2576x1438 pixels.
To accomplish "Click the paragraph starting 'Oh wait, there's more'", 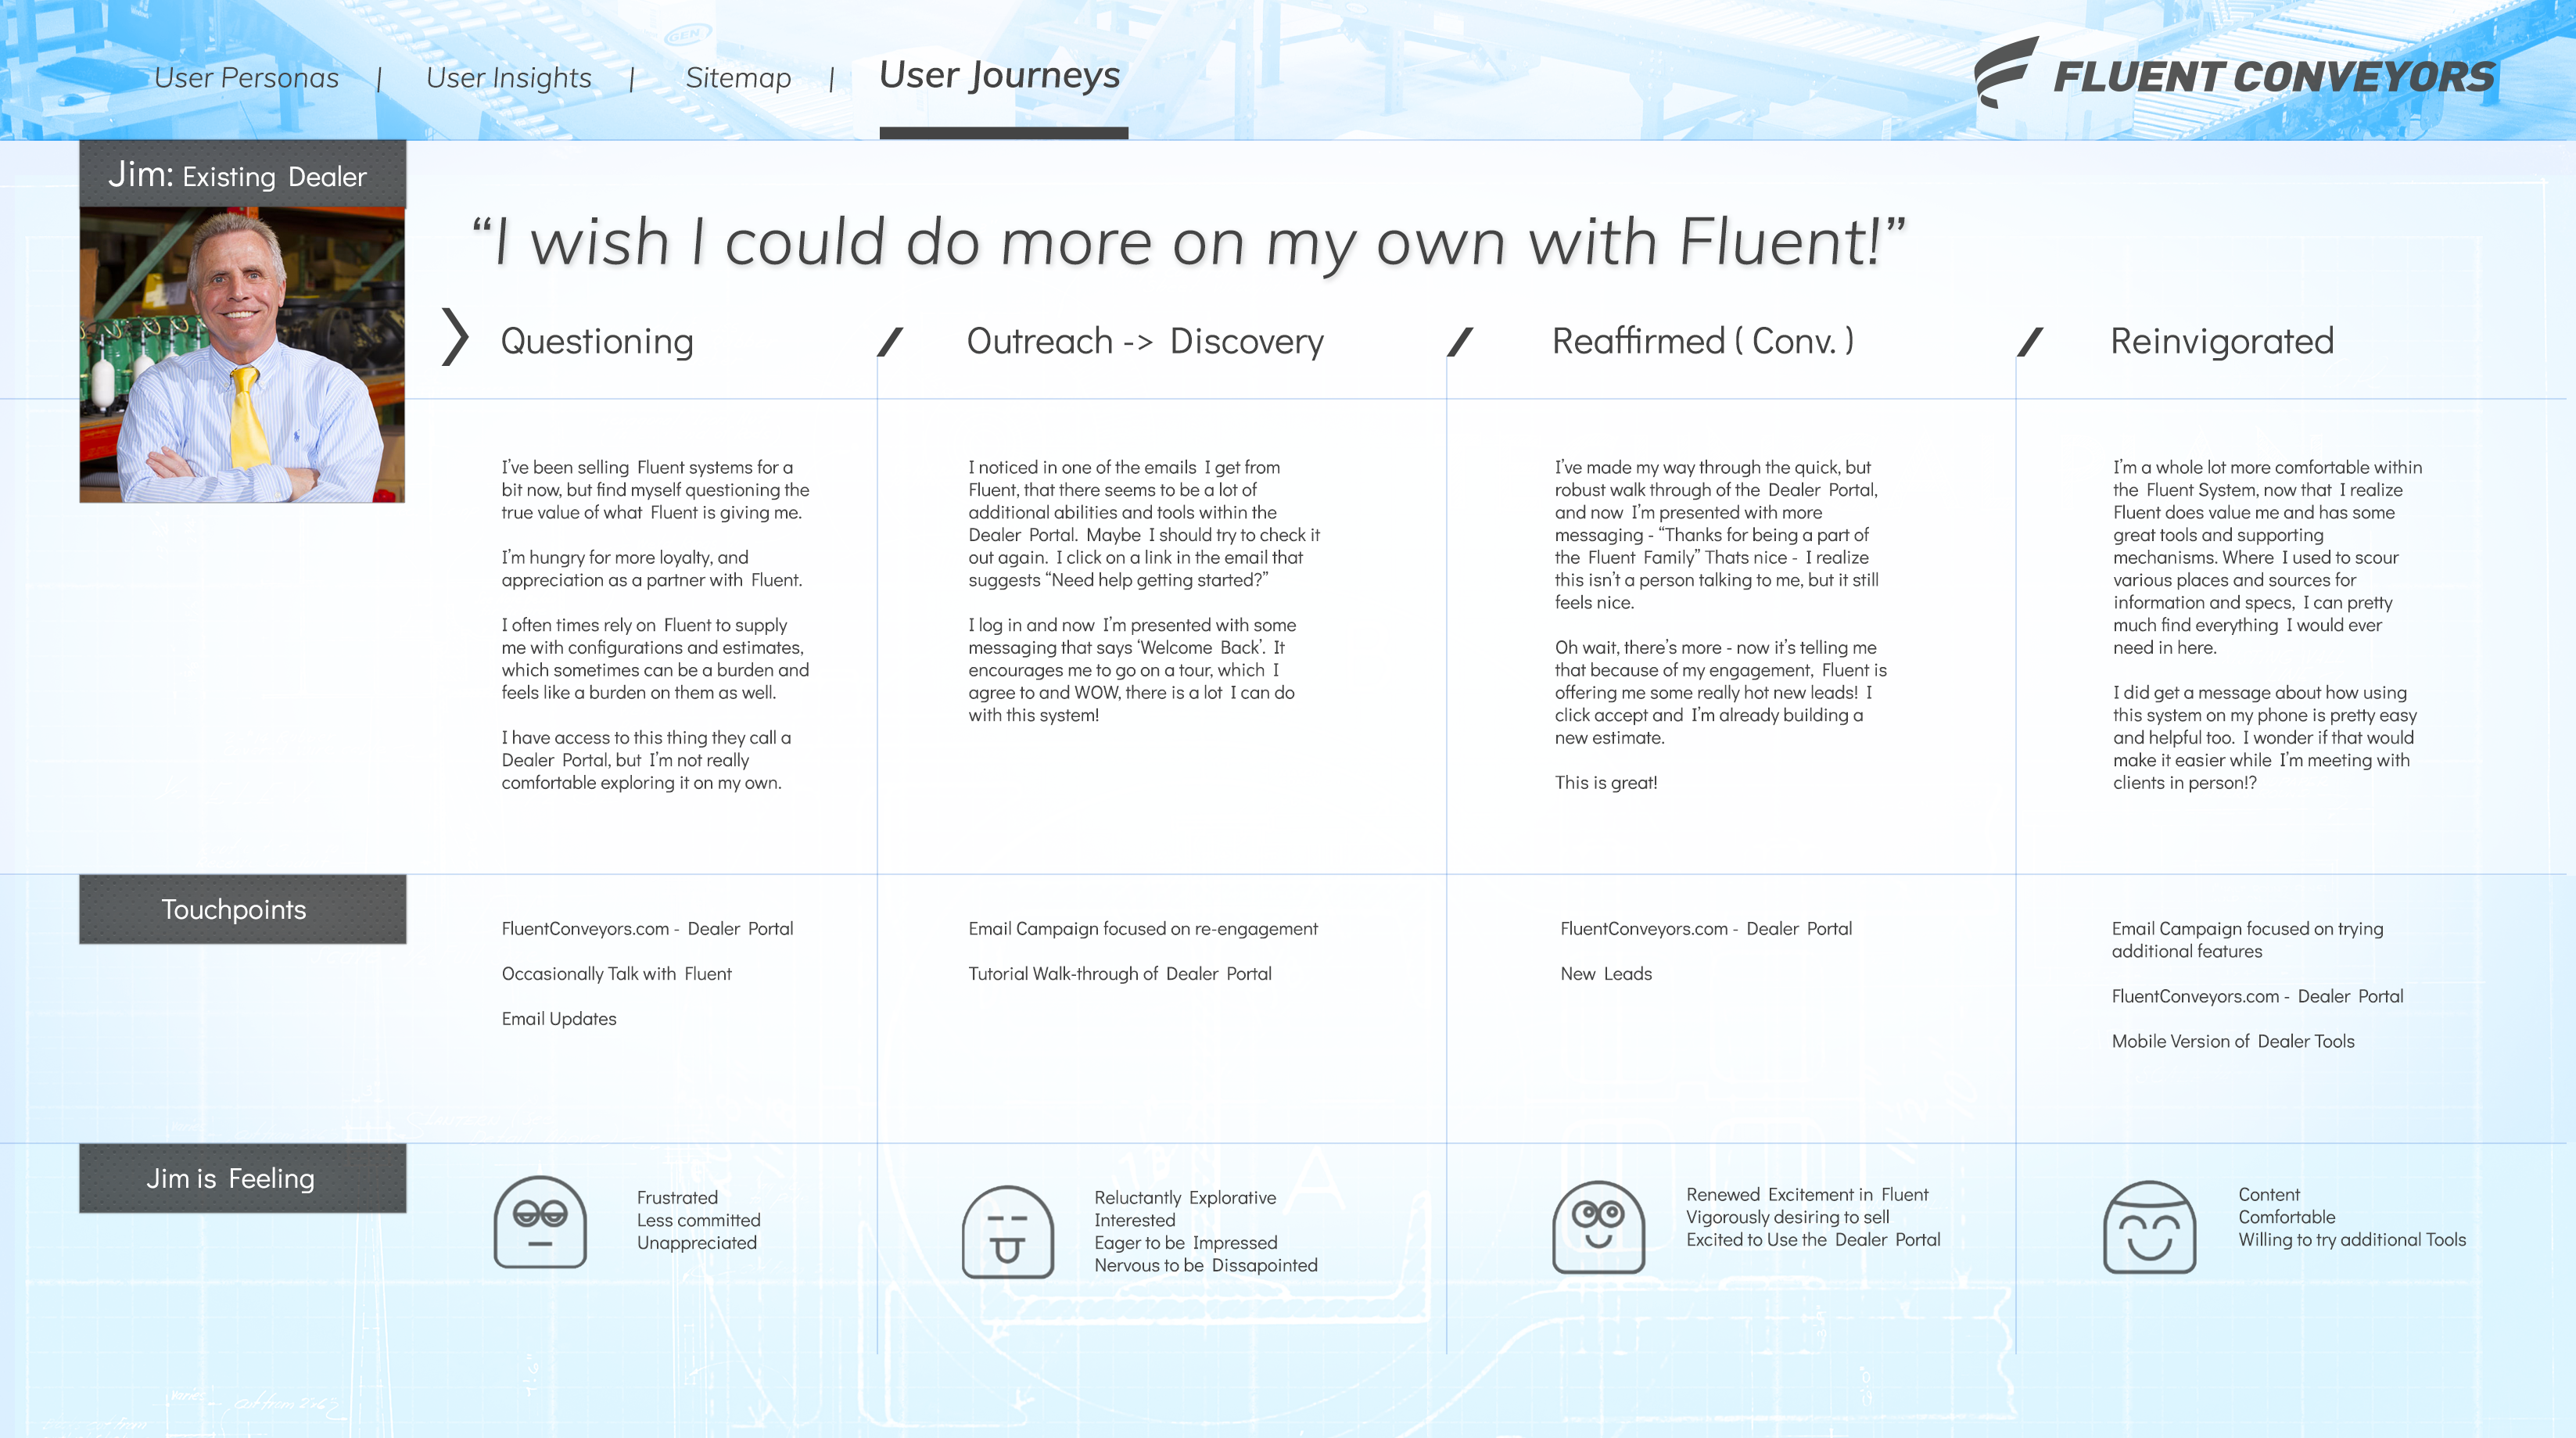I will (1720, 693).
